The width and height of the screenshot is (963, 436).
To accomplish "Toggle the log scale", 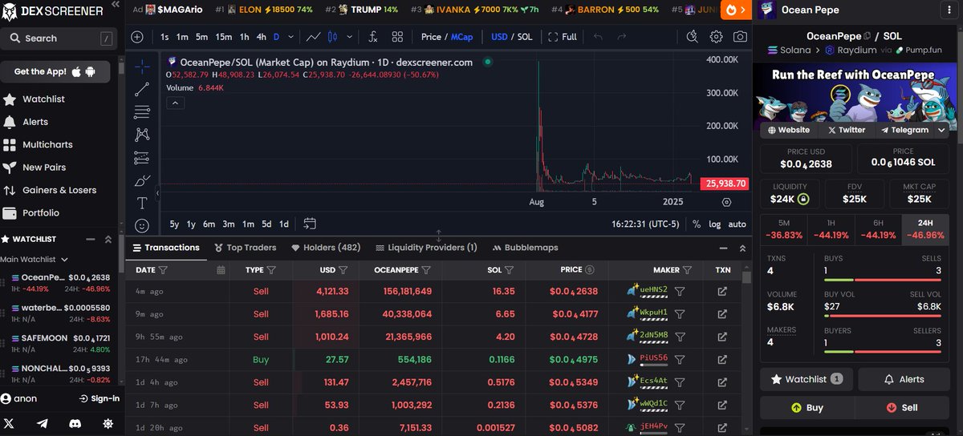I will 714,224.
